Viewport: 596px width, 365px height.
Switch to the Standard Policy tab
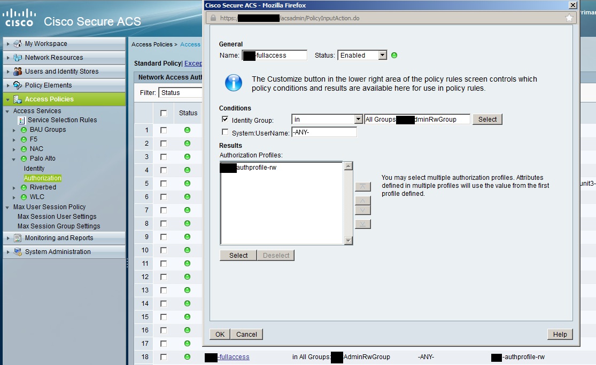[x=158, y=64]
